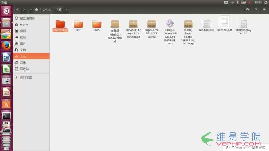Open the power session menu
Screen dimensions: 269x151
266,3
